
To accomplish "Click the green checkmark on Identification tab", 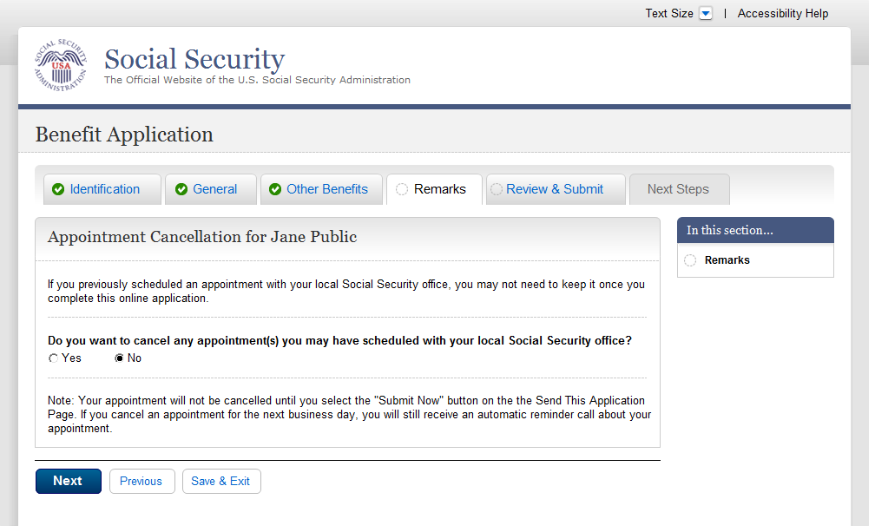I will click(x=58, y=190).
